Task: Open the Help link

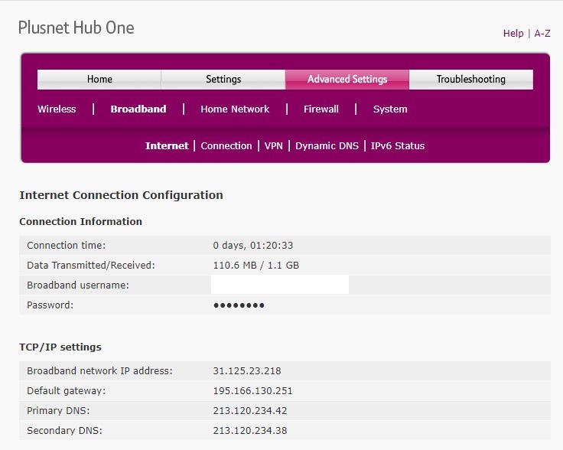Action: 513,33
